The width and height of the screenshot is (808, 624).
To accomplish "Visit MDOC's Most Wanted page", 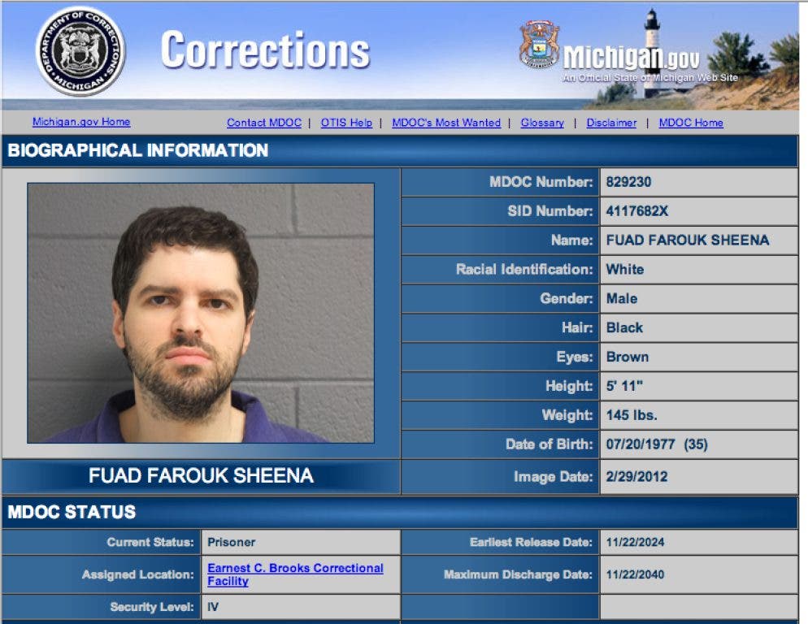I will click(446, 123).
